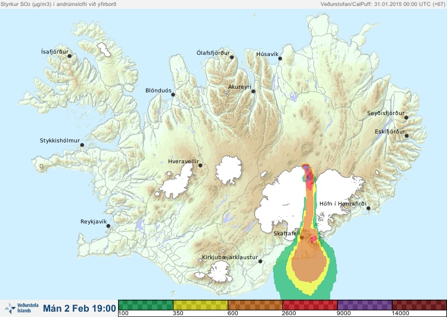The height and width of the screenshot is (317, 447).
Task: Click the Skaftafell marker dot
Action: coord(302,237)
